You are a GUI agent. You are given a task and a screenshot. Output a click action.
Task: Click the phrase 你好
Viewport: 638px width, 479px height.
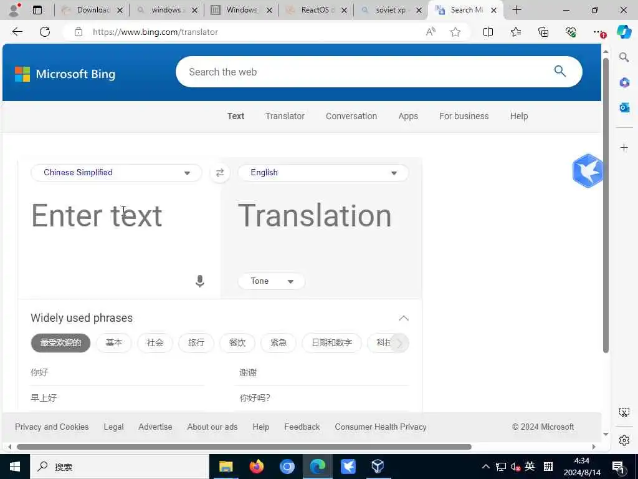click(x=39, y=372)
